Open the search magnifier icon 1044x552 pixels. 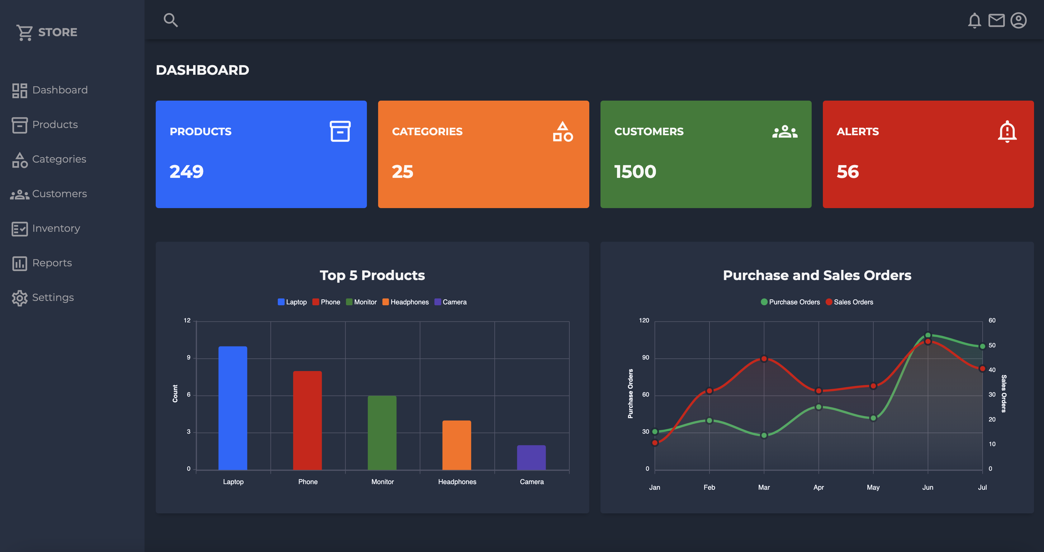point(171,19)
